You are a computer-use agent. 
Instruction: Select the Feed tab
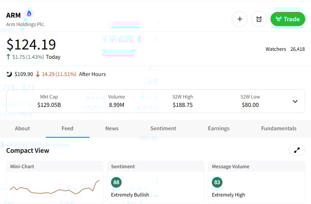click(67, 128)
